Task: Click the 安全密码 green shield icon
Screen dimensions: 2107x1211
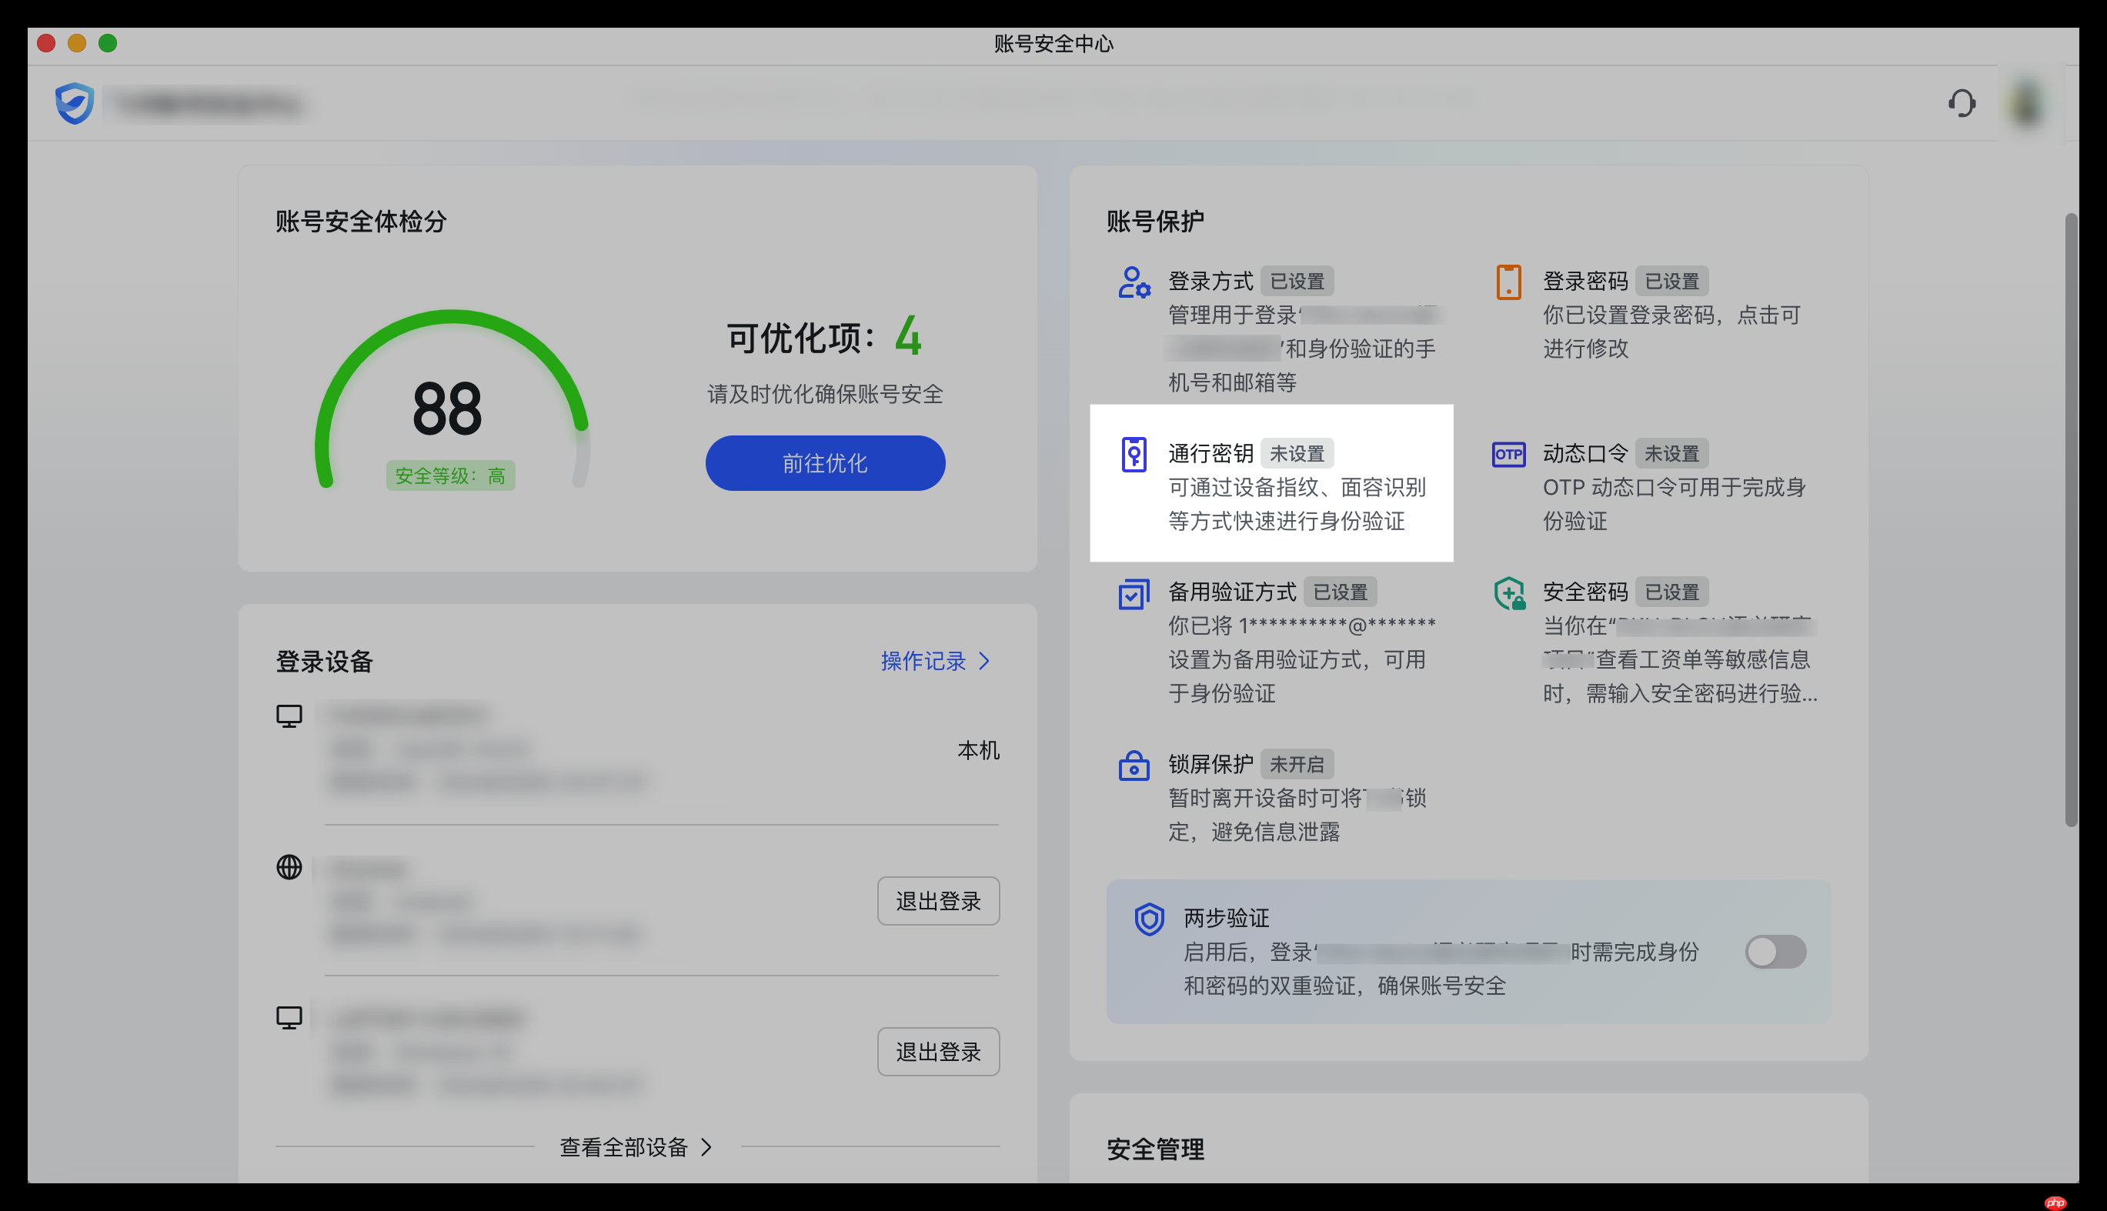Action: [1509, 593]
